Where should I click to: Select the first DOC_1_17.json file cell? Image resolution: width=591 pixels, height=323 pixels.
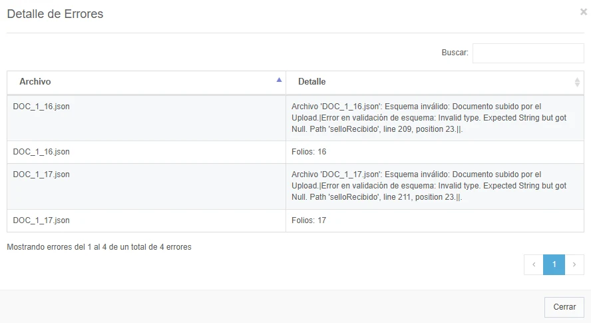point(146,186)
